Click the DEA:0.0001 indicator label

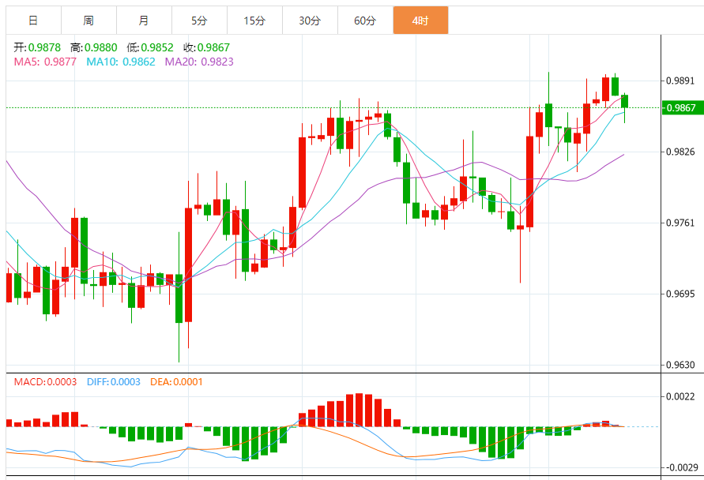pos(176,382)
